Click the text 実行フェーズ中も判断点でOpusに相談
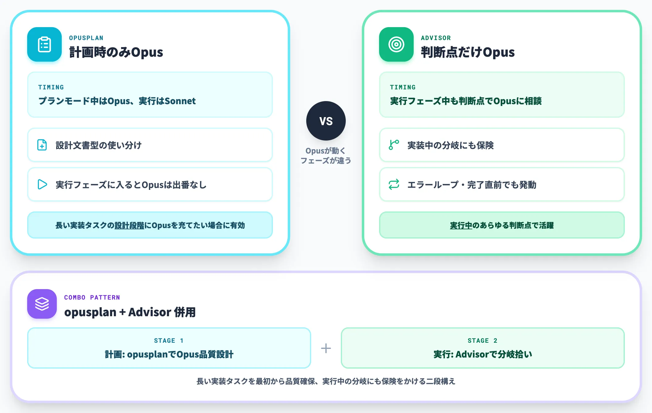Screen dimensions: 652x413 pos(466,101)
